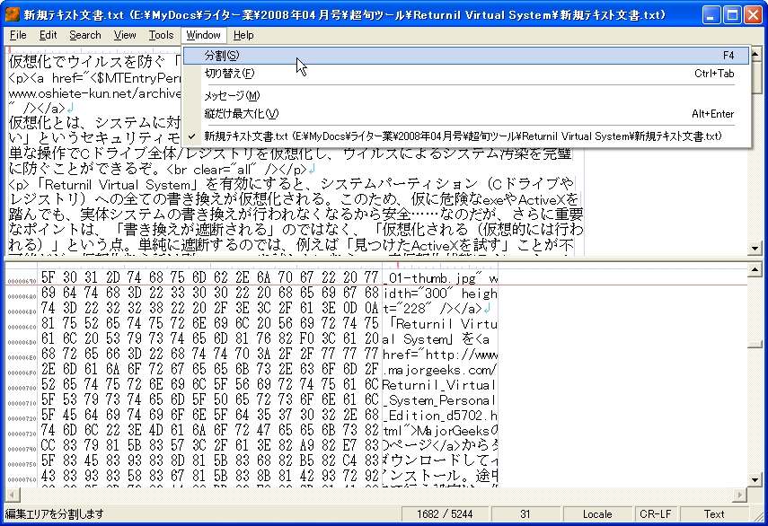Maximize the editor window
The height and width of the screenshot is (526, 768).
[732, 15]
